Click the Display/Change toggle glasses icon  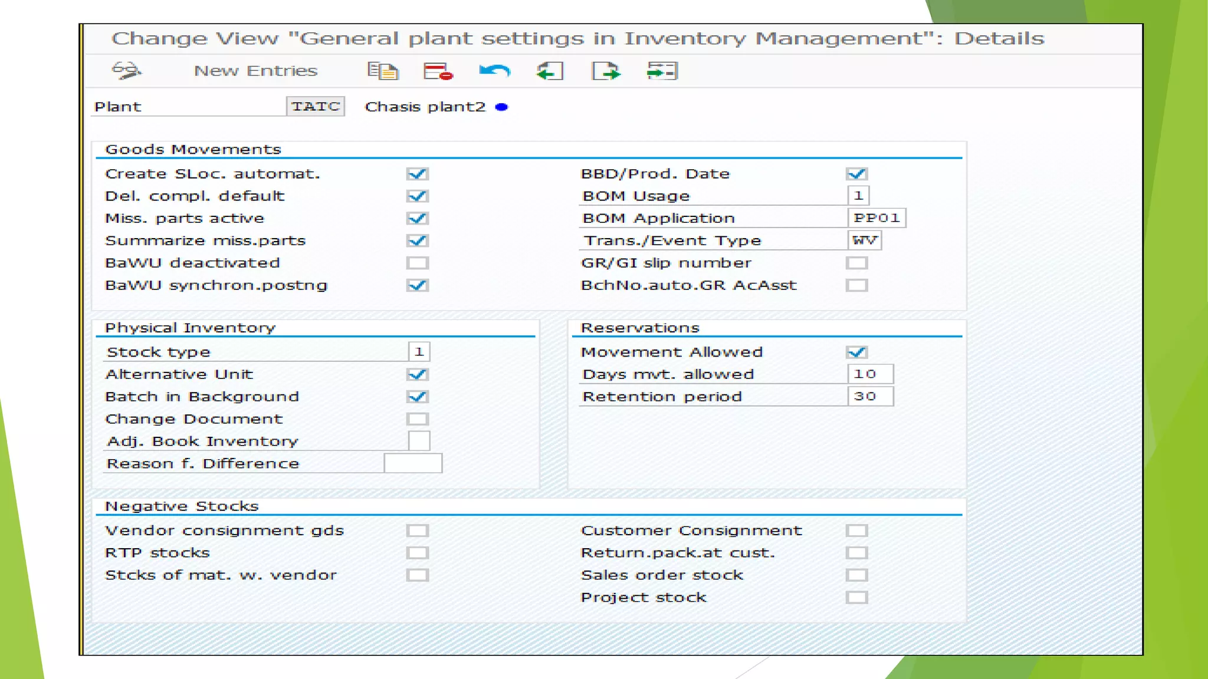pyautogui.click(x=126, y=71)
